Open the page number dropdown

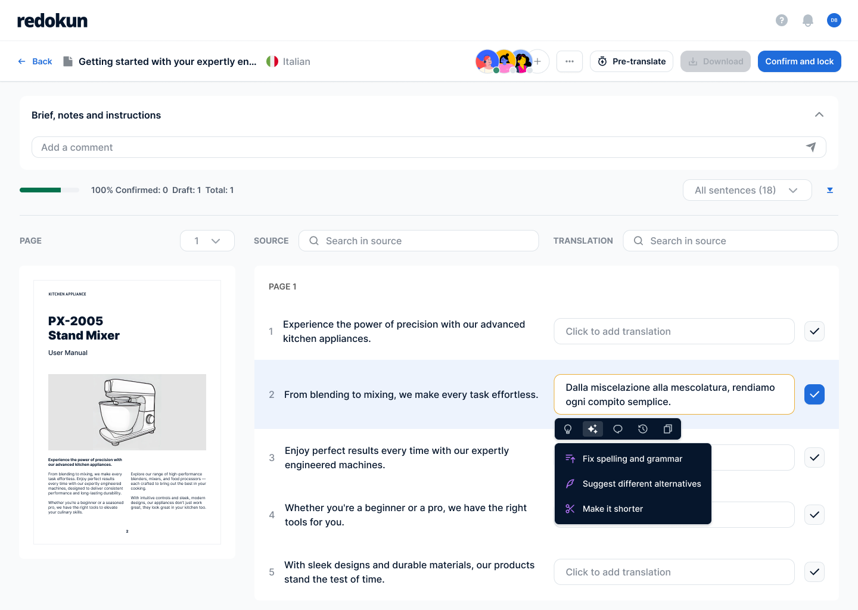[x=207, y=241]
